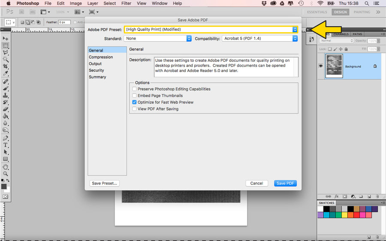Enable Preserve Photoshop Editing Capabilities
The height and width of the screenshot is (241, 386).
pyautogui.click(x=135, y=89)
